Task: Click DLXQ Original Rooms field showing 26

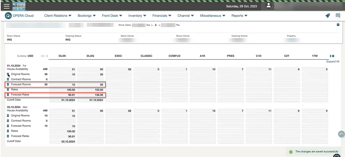Action: click(x=90, y=74)
